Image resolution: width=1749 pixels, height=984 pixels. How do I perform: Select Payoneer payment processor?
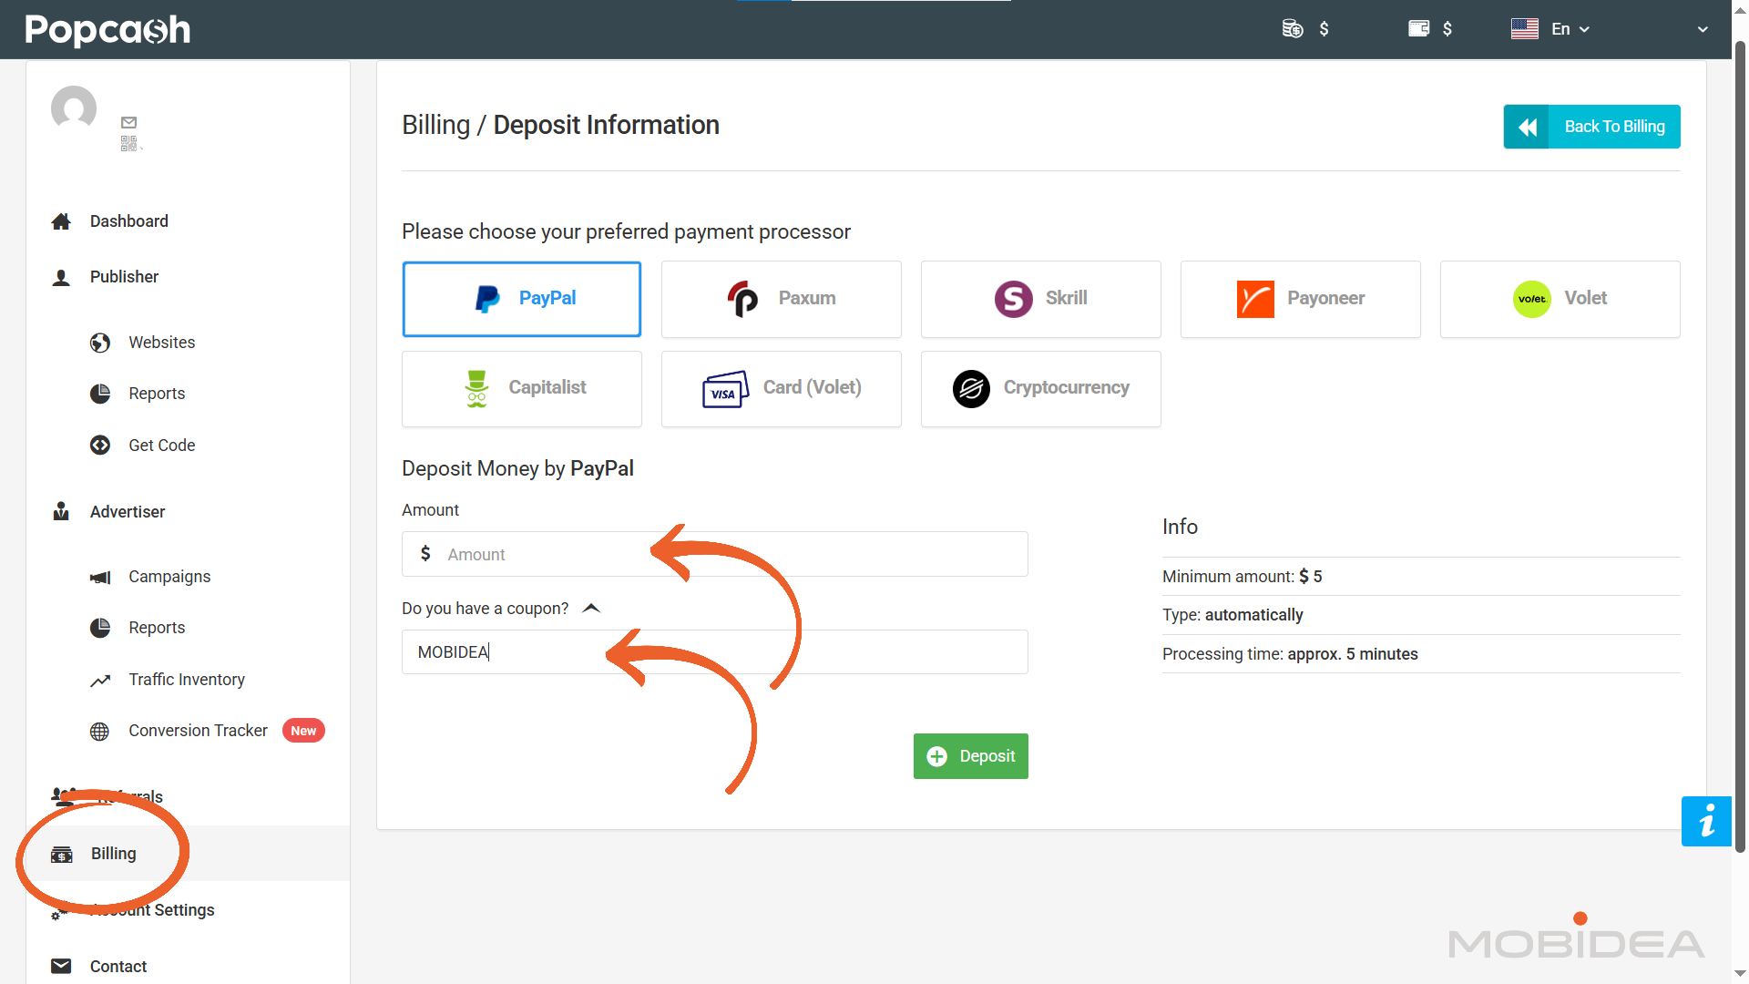(1301, 299)
